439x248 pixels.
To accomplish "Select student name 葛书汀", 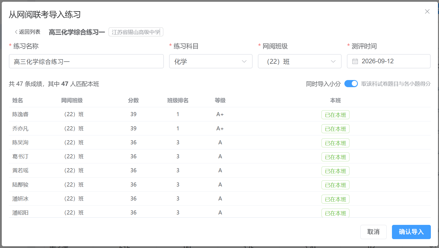I will click(x=20, y=157).
